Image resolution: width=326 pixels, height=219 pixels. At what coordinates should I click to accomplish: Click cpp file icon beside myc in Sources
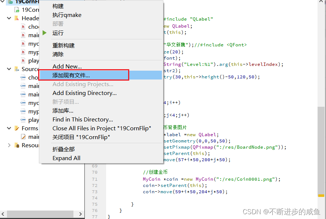tap(23, 103)
